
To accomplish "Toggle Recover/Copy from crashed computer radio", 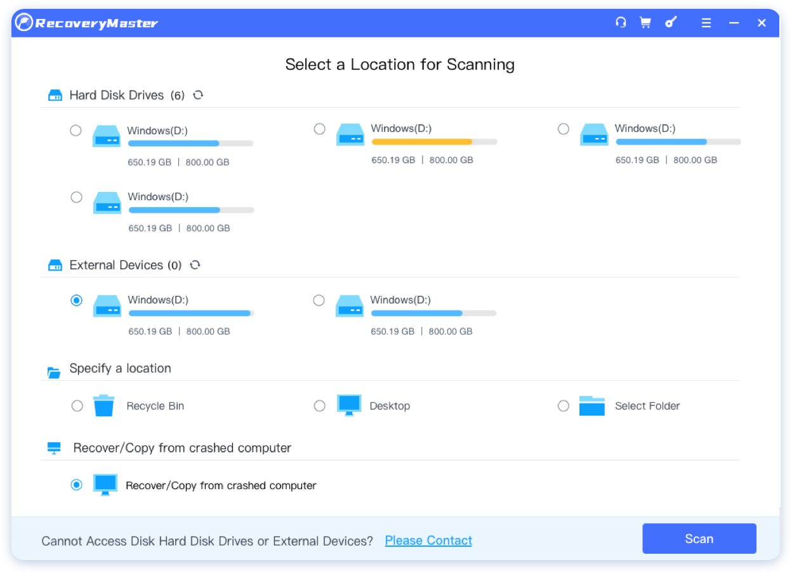I will click(x=76, y=485).
